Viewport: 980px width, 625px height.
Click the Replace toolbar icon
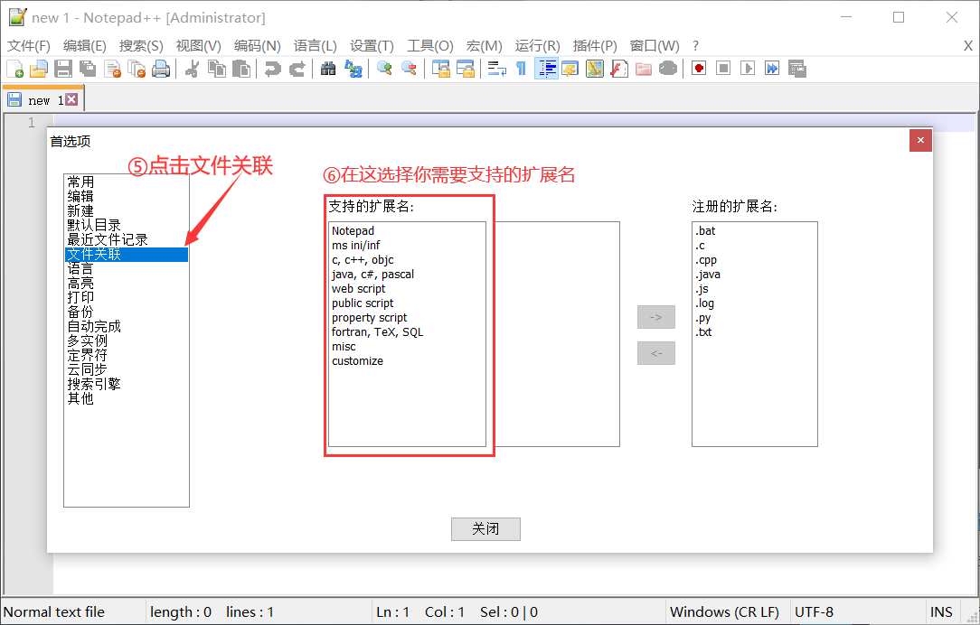coord(353,69)
